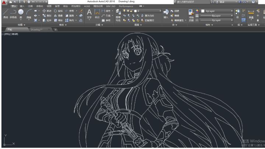This screenshot has height=149, width=265.
Task: Toggle the layer lock icon
Action: [x=131, y=11]
